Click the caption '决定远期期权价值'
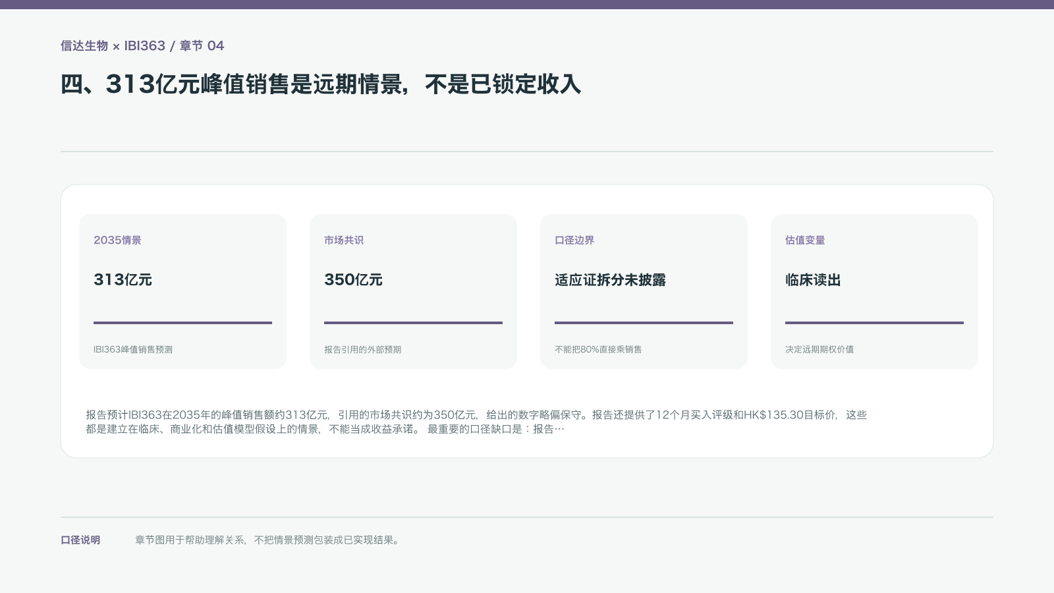The height and width of the screenshot is (593, 1054). point(819,349)
